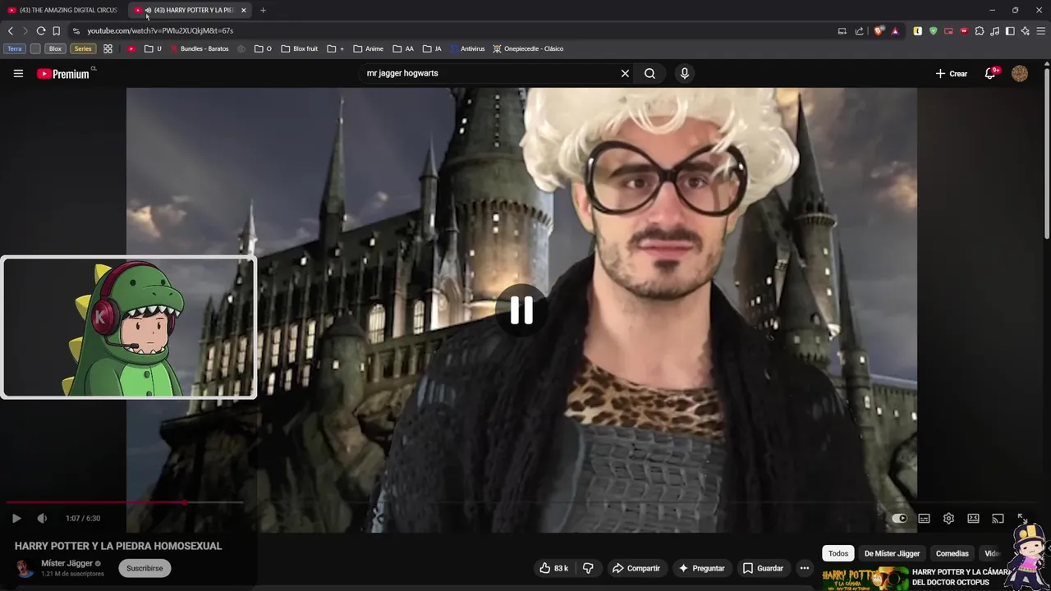Open the grid bookmark icon after Series
This screenshot has width=1051, height=591.
tap(108, 48)
